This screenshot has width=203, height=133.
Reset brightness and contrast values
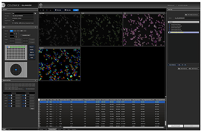(x=32, y=109)
